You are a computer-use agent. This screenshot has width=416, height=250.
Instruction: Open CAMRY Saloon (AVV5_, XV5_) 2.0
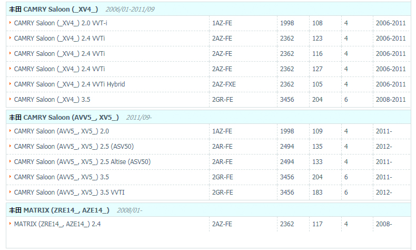click(x=61, y=131)
